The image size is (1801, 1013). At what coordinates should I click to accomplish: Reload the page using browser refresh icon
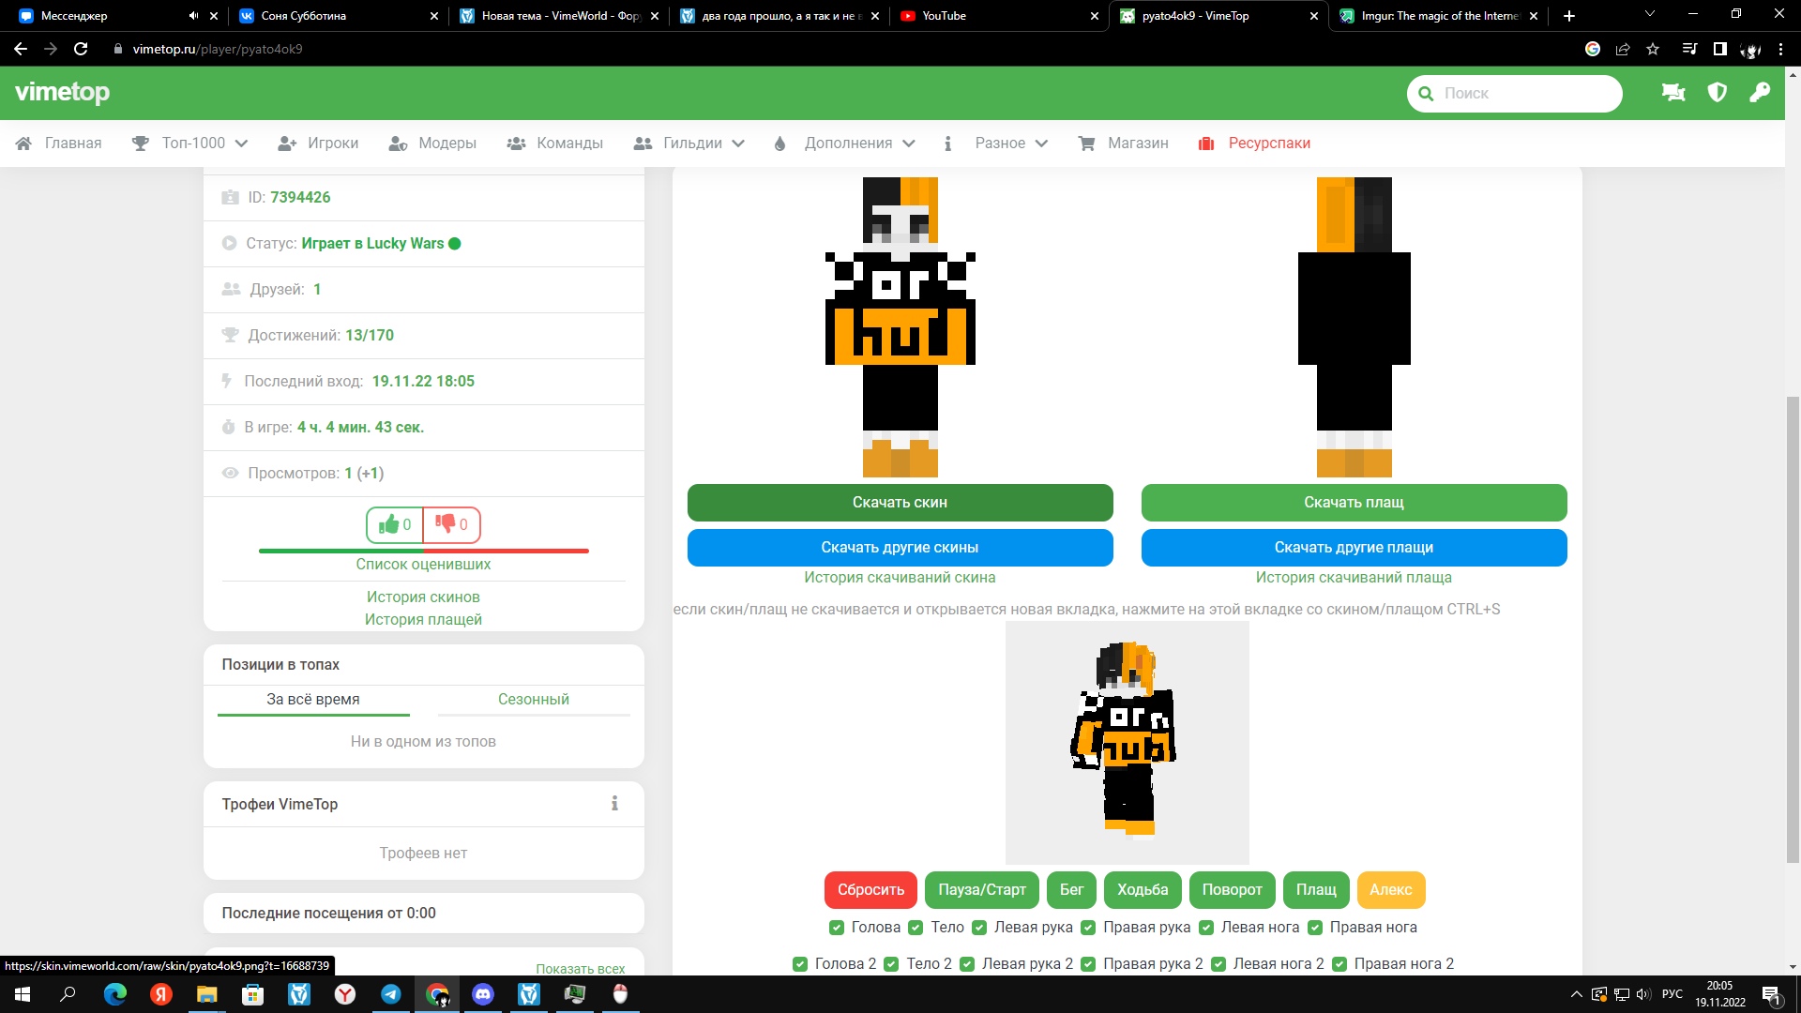coord(81,49)
